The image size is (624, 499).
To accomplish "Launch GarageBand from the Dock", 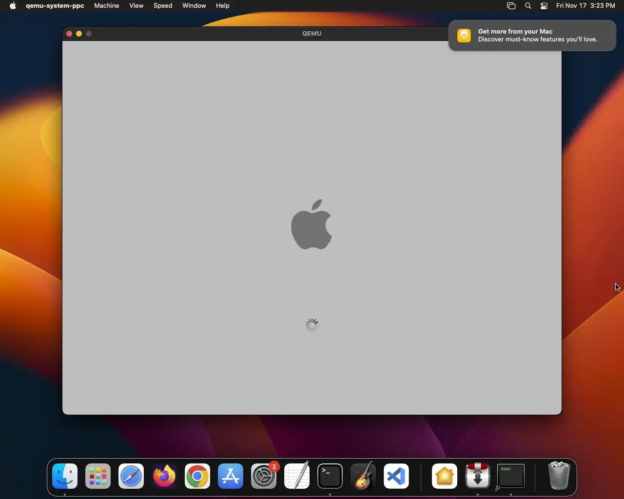I will pos(363,476).
